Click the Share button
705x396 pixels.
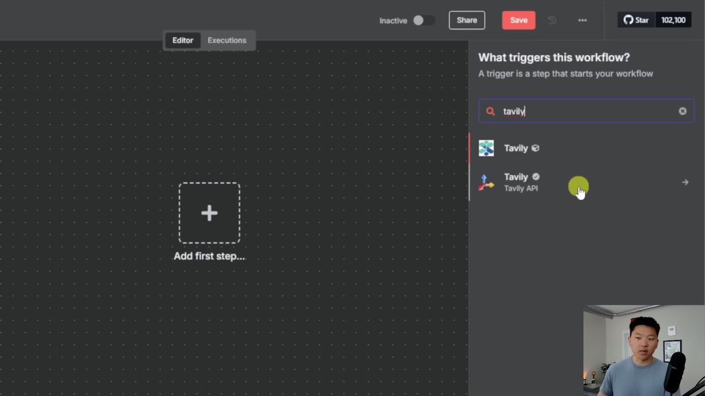[x=467, y=20]
